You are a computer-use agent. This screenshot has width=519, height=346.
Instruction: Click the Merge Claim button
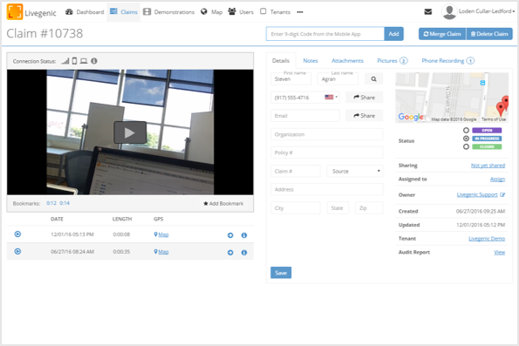click(442, 34)
